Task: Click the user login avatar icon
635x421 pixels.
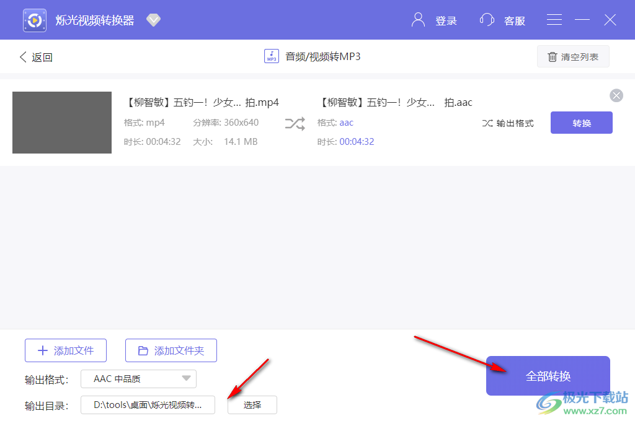Action: 418,20
